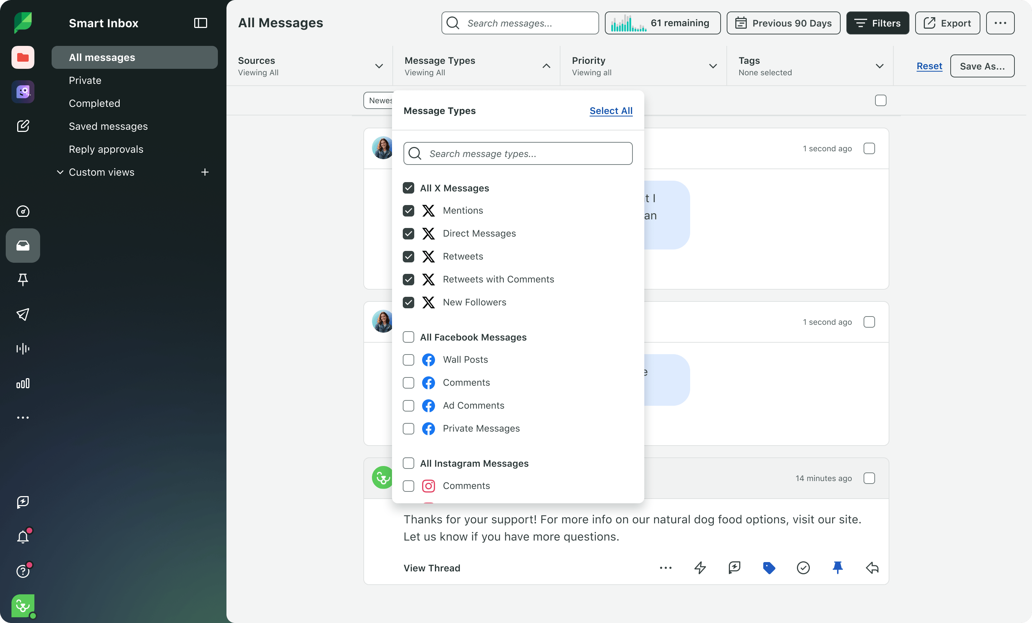Image resolution: width=1032 pixels, height=623 pixels.
Task: Uncheck Retweets with Comments
Action: coord(408,280)
